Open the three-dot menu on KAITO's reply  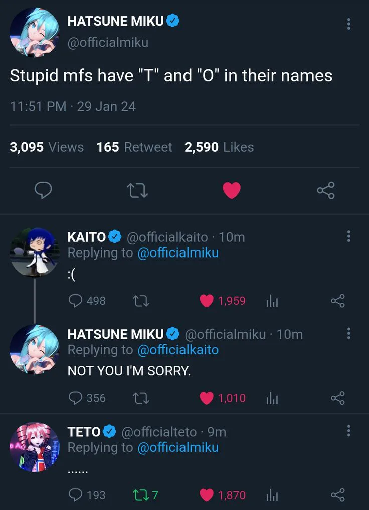click(x=349, y=236)
